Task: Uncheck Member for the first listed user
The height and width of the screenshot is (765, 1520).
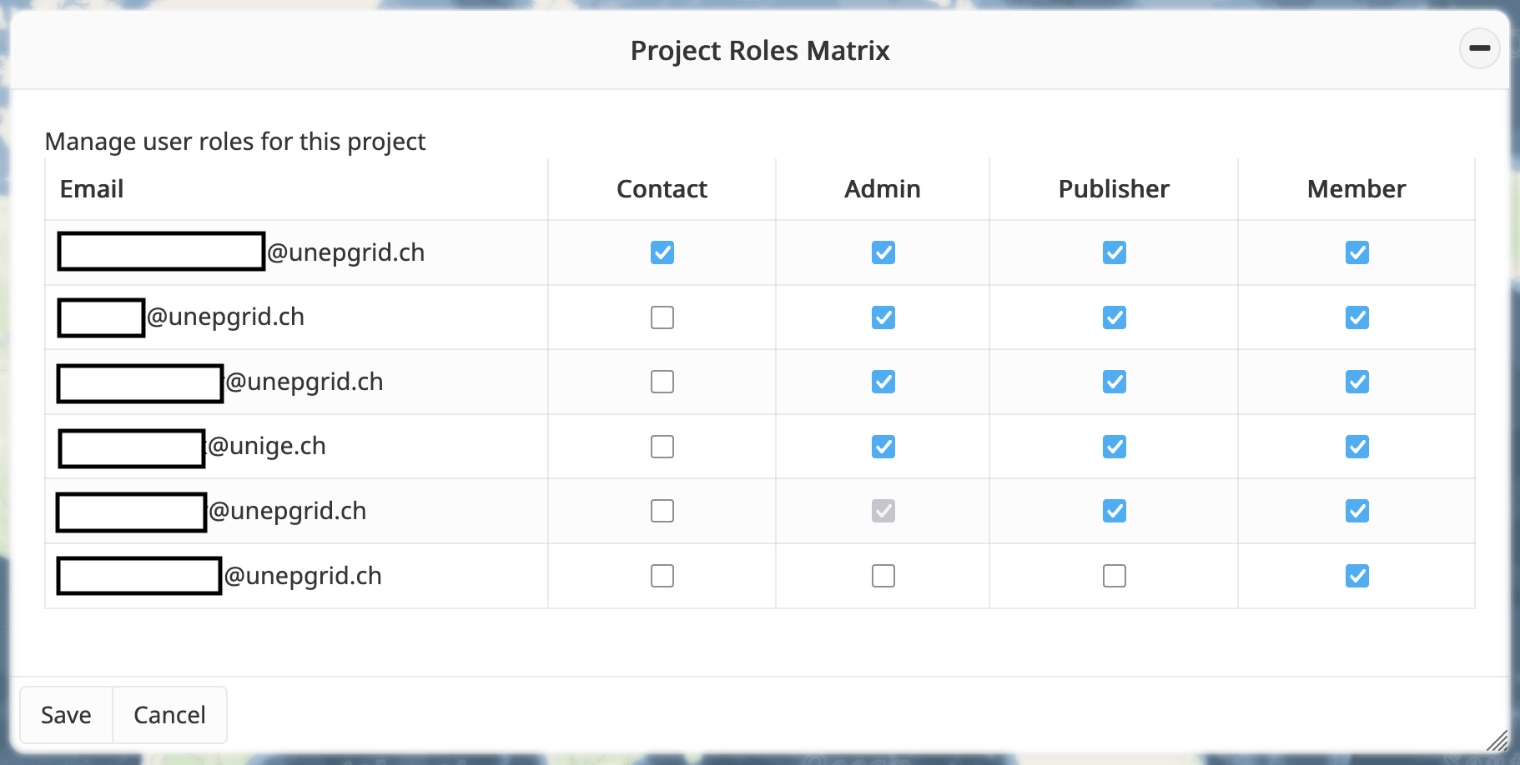Action: tap(1356, 252)
